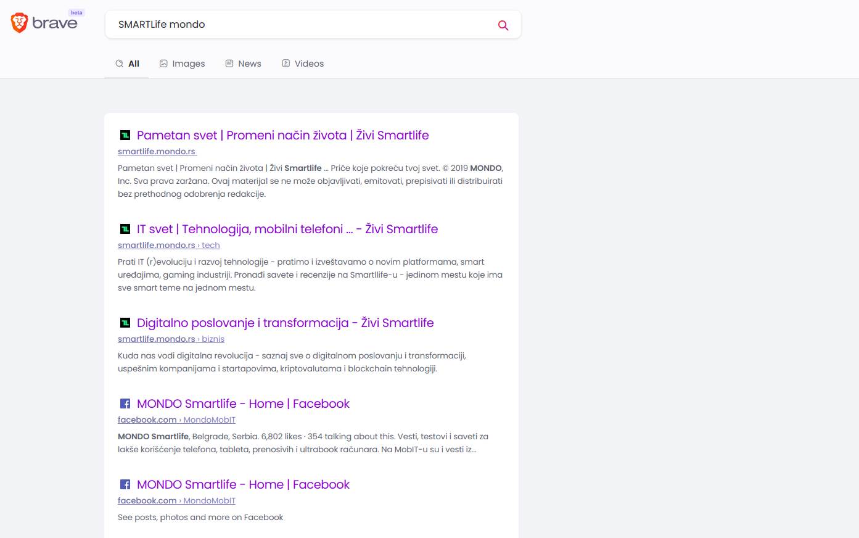Click the magnifying glass search icon
The width and height of the screenshot is (859, 538).
pos(503,25)
